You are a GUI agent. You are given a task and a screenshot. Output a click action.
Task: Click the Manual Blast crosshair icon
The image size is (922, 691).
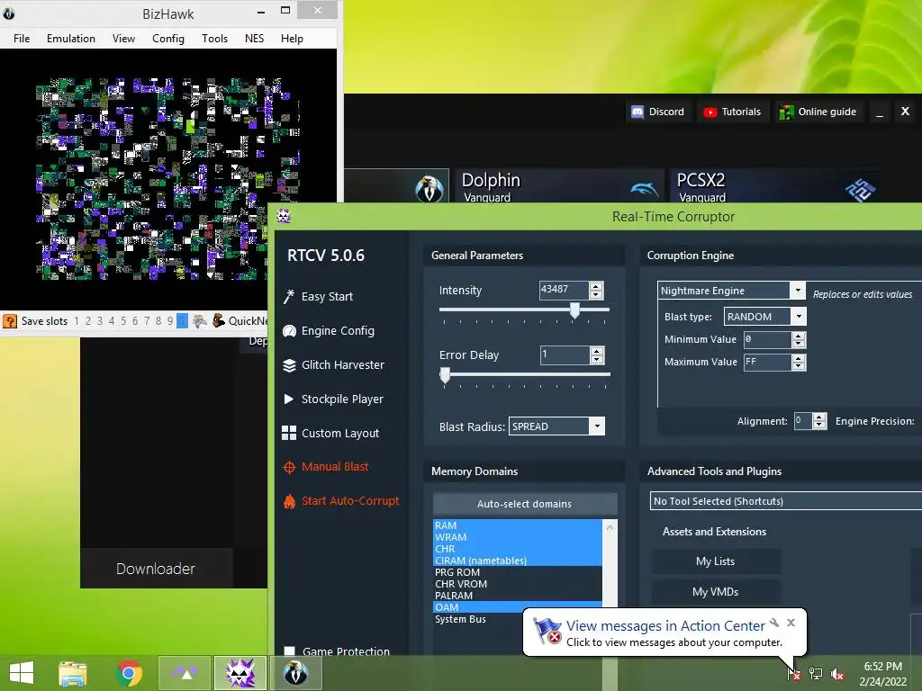pyautogui.click(x=289, y=467)
